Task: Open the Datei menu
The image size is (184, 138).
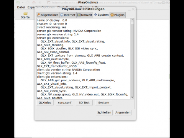Action: point(21,7)
